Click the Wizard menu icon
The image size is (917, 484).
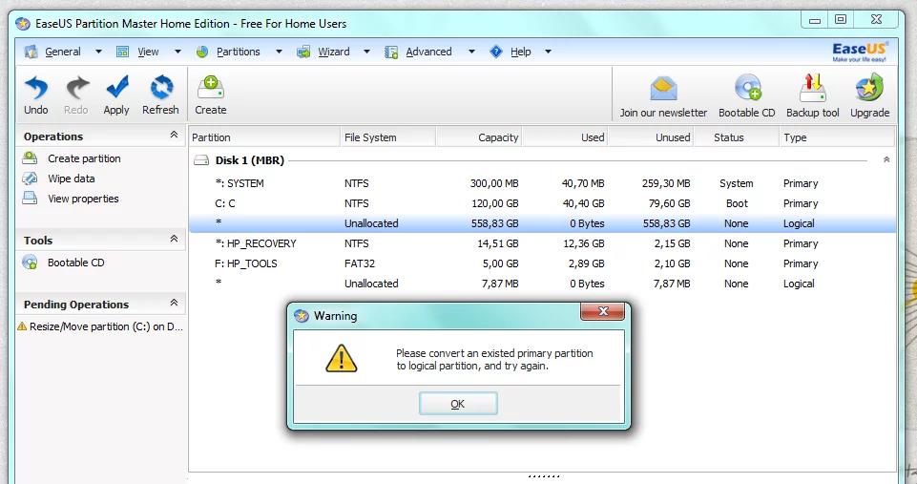point(303,52)
